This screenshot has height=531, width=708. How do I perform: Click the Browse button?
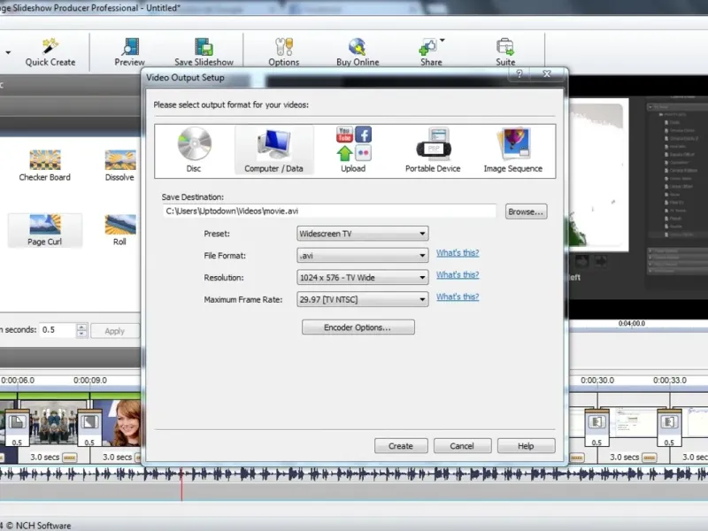pos(526,212)
